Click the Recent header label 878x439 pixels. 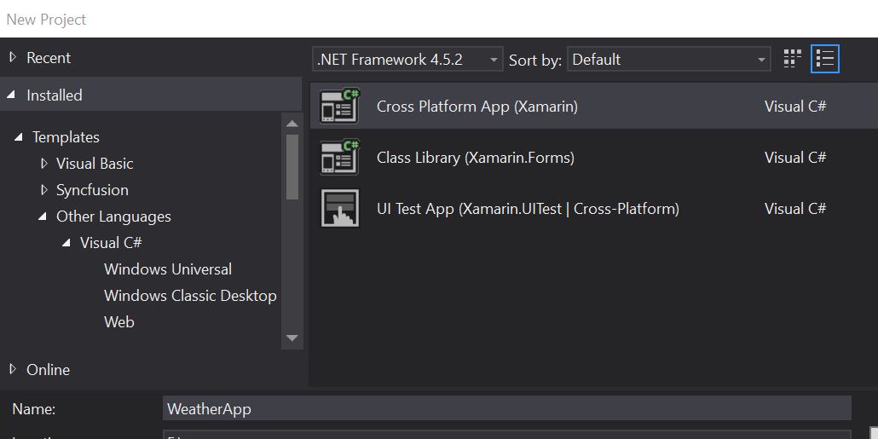[x=49, y=58]
